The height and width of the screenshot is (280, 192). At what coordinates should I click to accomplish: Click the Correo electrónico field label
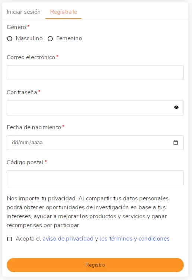tap(31, 57)
